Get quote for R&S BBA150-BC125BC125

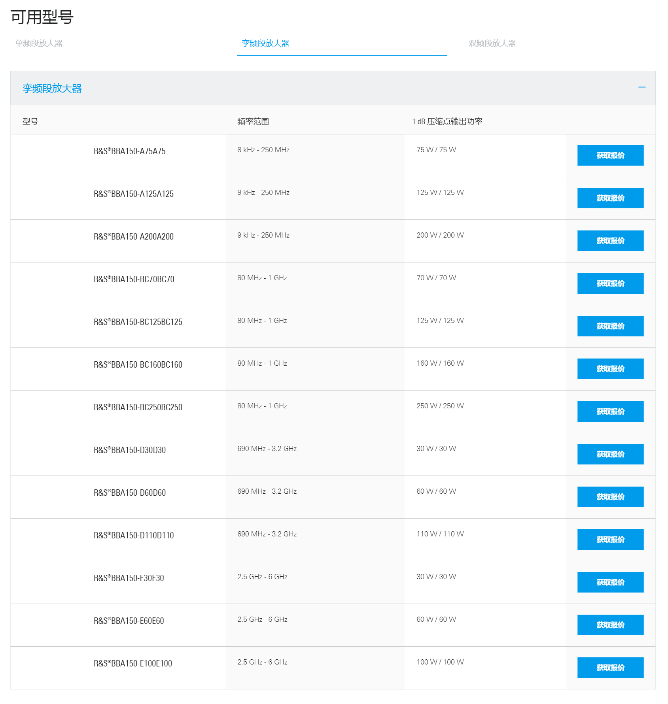610,326
